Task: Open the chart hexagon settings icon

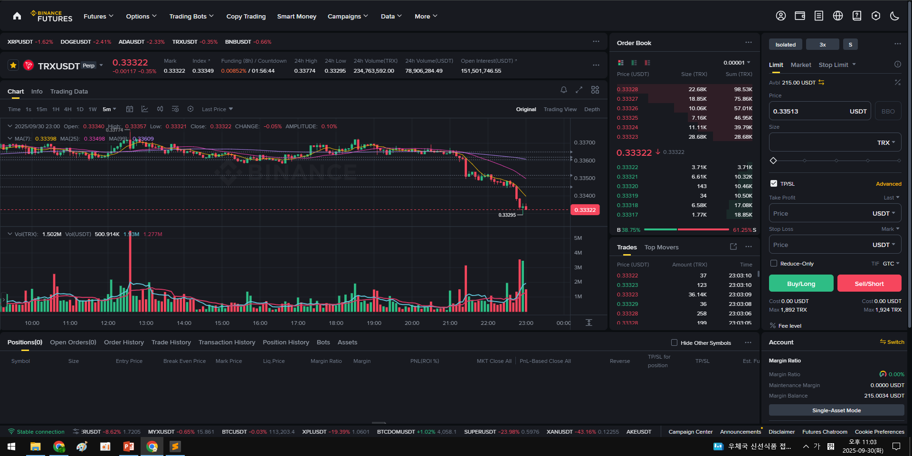Action: click(x=190, y=109)
